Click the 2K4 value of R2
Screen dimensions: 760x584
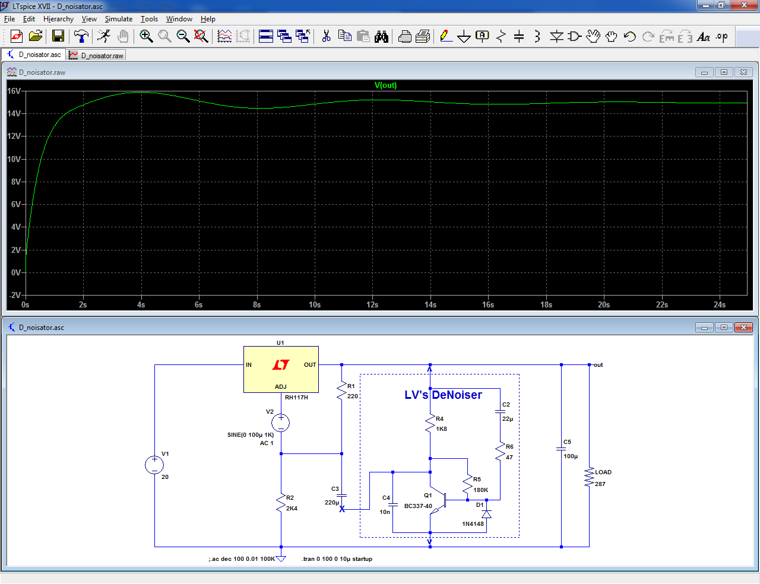tap(292, 509)
